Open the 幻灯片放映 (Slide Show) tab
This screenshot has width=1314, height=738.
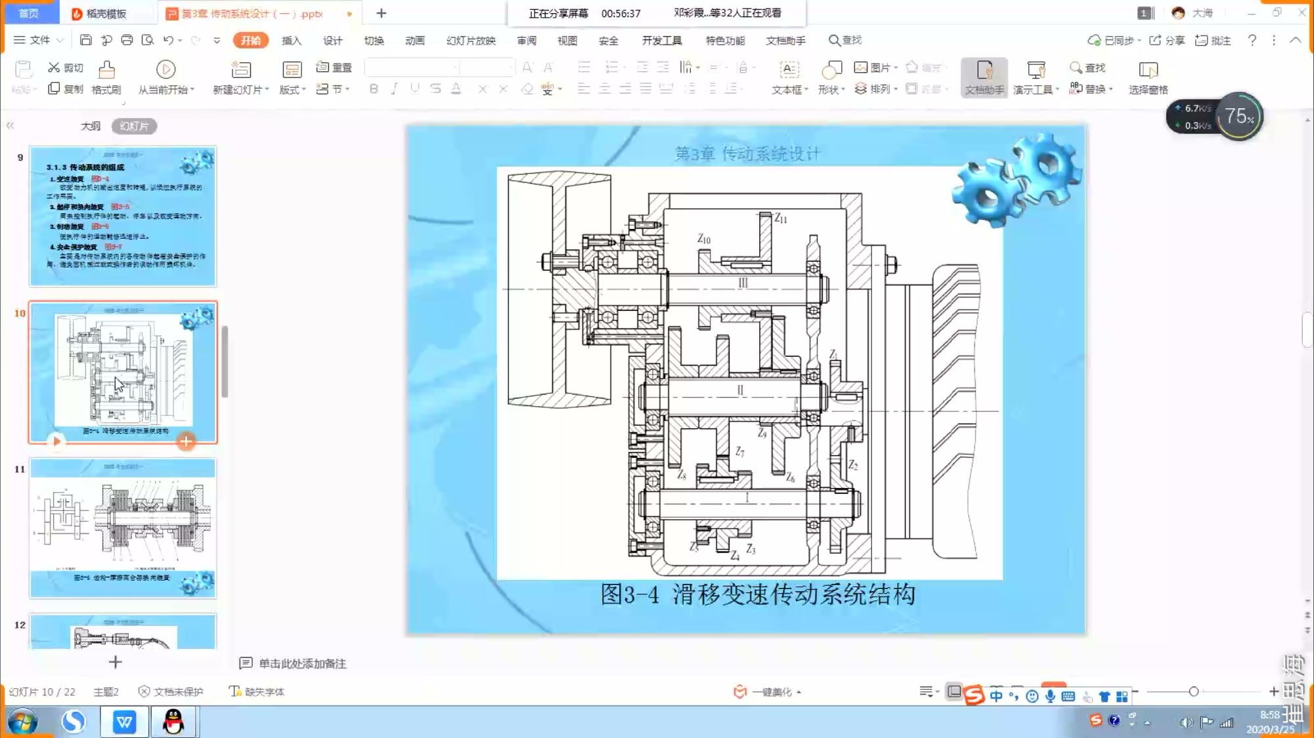[471, 40]
